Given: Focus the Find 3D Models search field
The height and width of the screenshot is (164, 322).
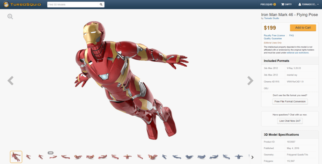Looking at the screenshot, I should [73, 5].
